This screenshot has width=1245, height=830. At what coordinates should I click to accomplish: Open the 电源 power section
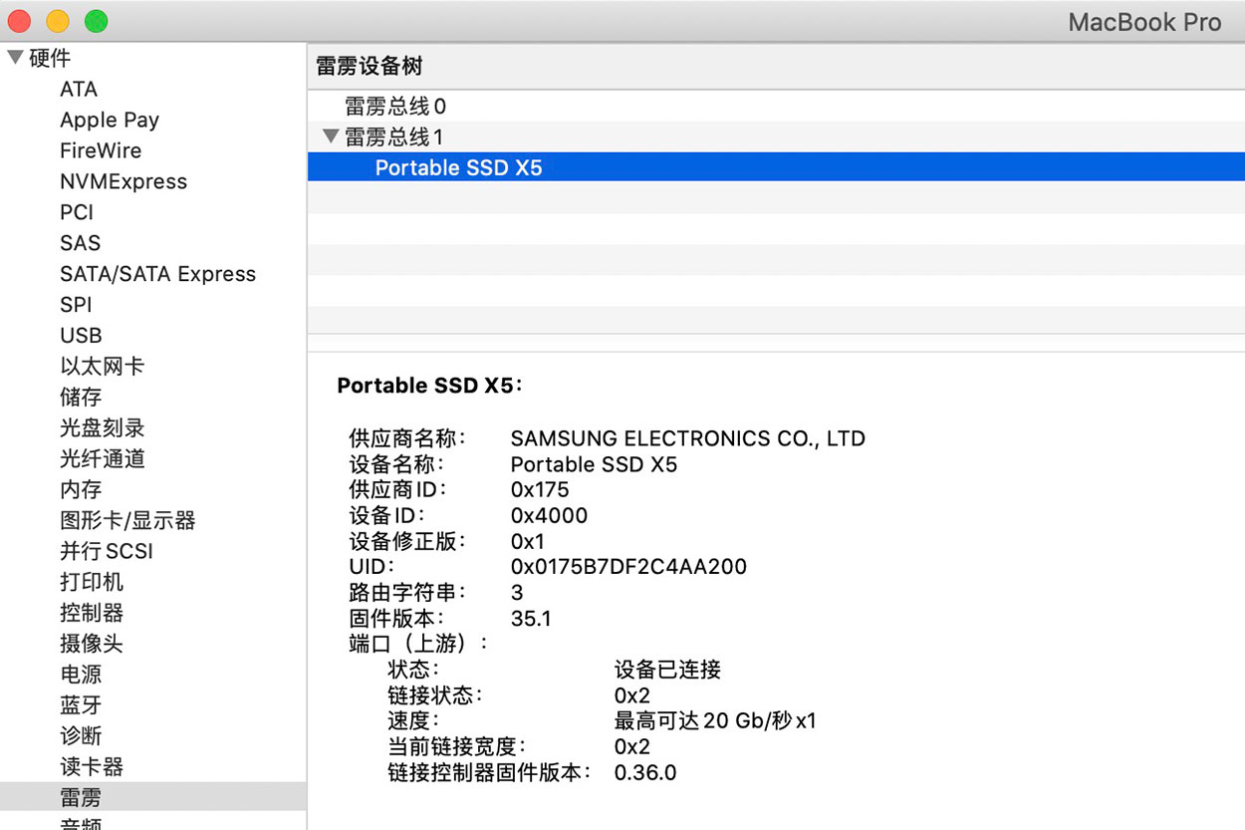pos(81,675)
